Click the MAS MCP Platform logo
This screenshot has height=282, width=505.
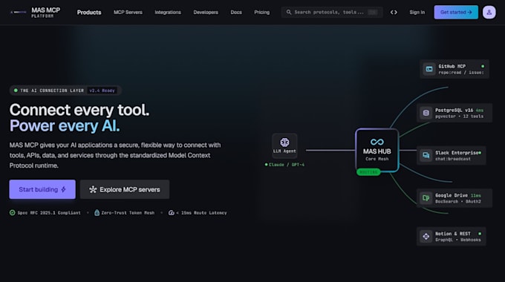click(x=35, y=12)
